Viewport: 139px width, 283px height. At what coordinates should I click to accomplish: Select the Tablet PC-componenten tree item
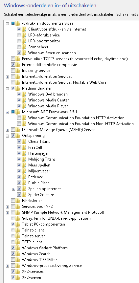click(x=43, y=224)
